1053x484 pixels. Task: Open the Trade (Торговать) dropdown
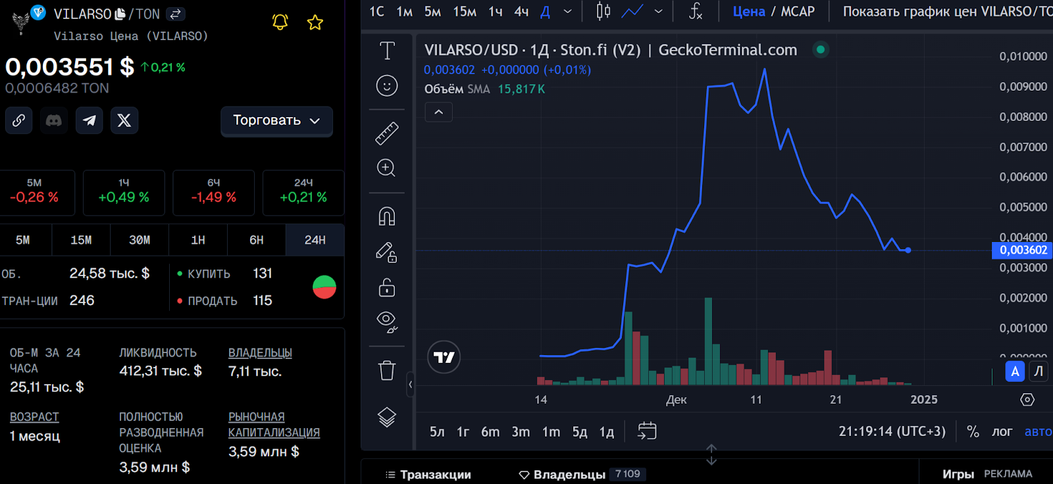(x=276, y=121)
